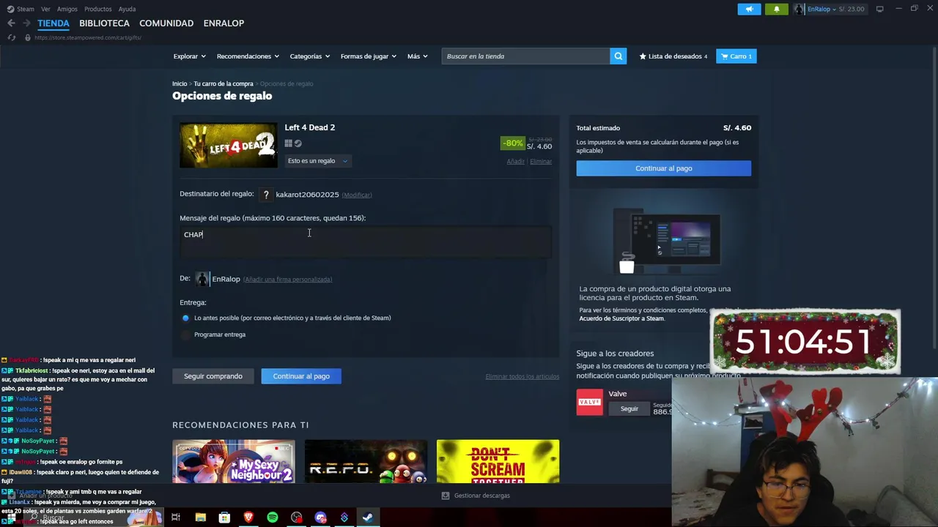Open the Carro 1 cart button
The height and width of the screenshot is (527, 938).
736,56
